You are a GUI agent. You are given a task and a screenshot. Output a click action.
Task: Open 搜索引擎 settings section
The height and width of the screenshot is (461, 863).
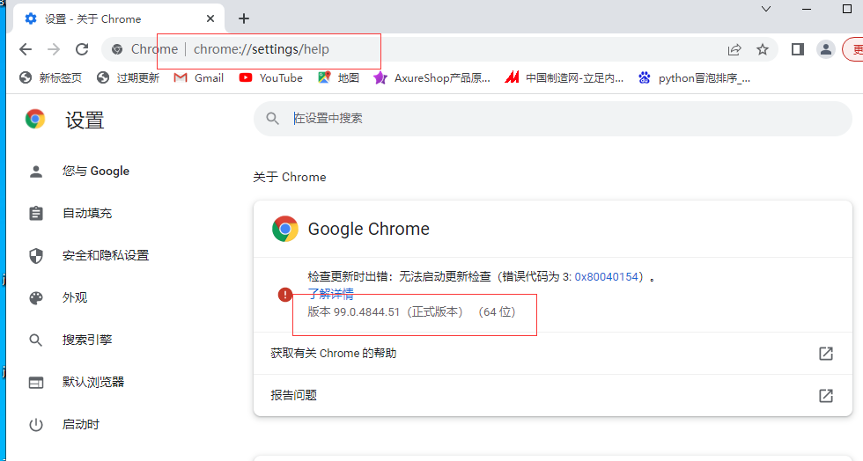(x=87, y=340)
